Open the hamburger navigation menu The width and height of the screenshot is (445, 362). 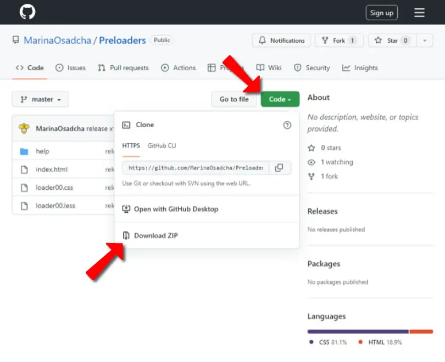tap(419, 13)
